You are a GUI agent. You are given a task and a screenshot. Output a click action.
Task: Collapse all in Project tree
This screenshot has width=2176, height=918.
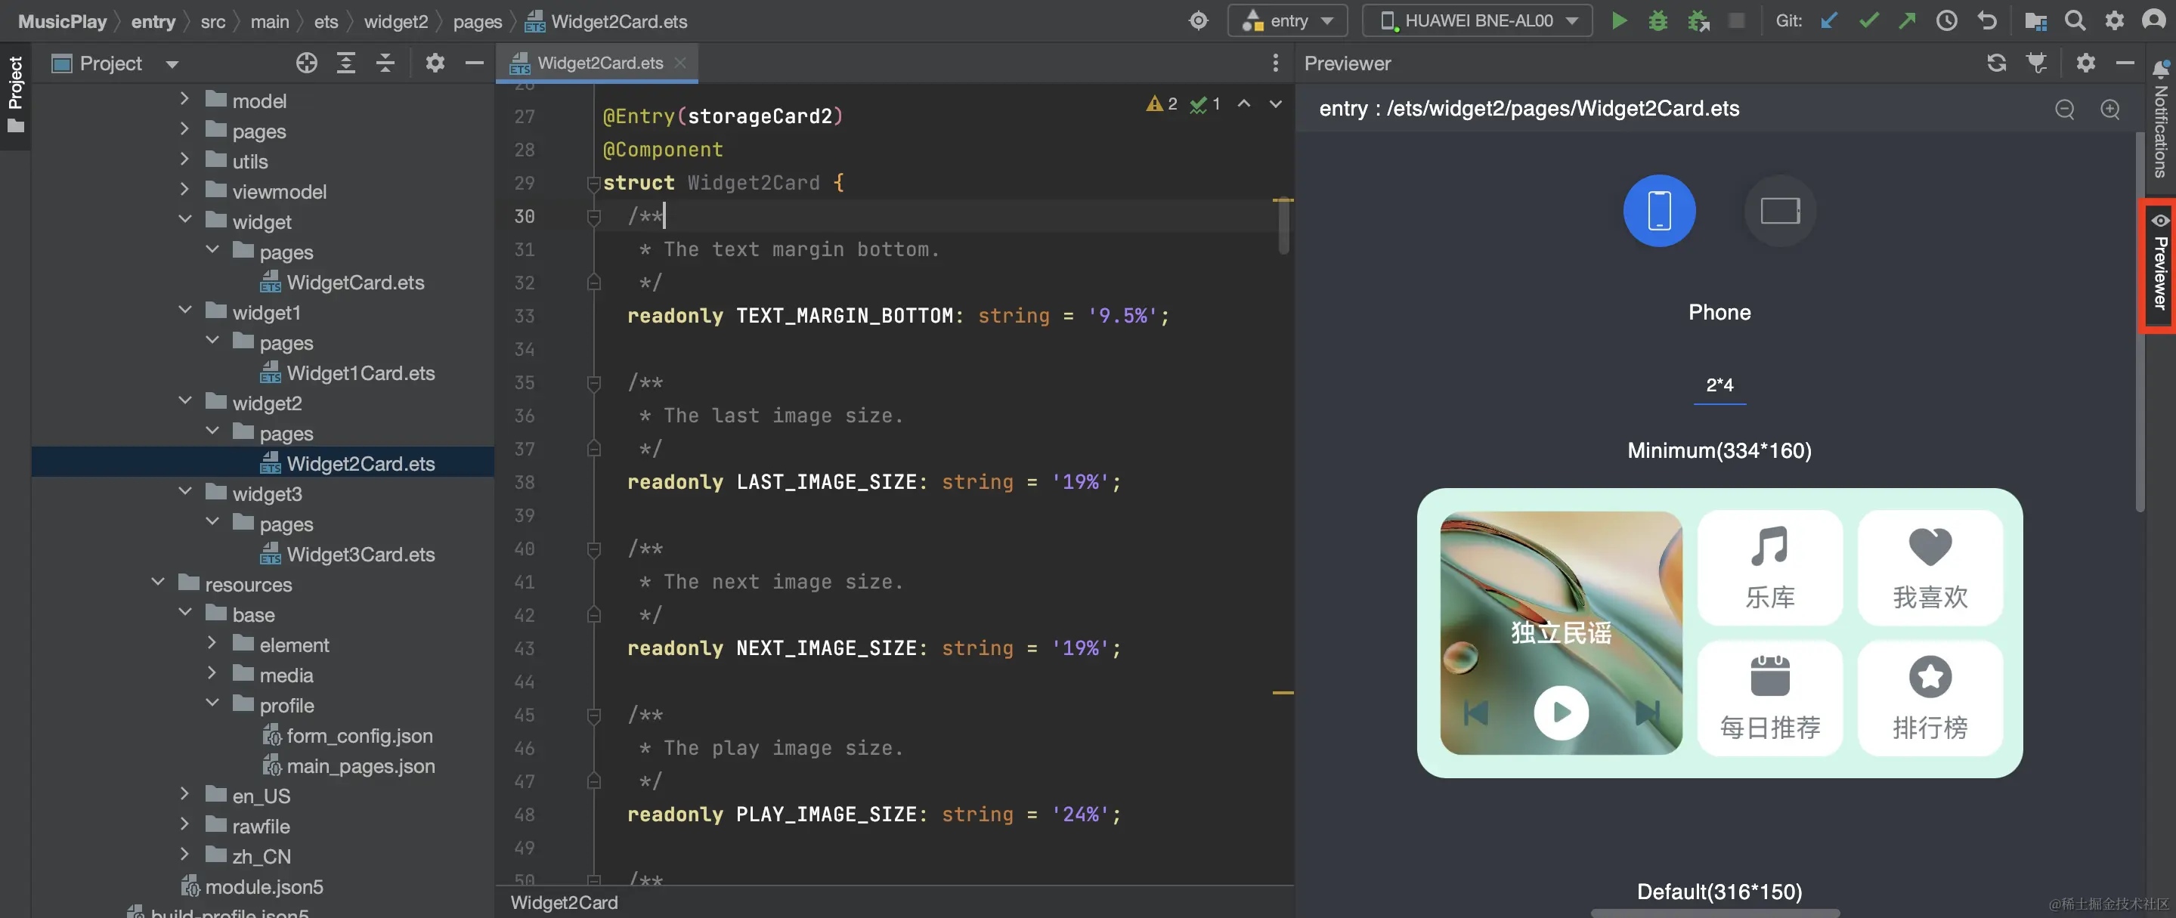(x=385, y=63)
